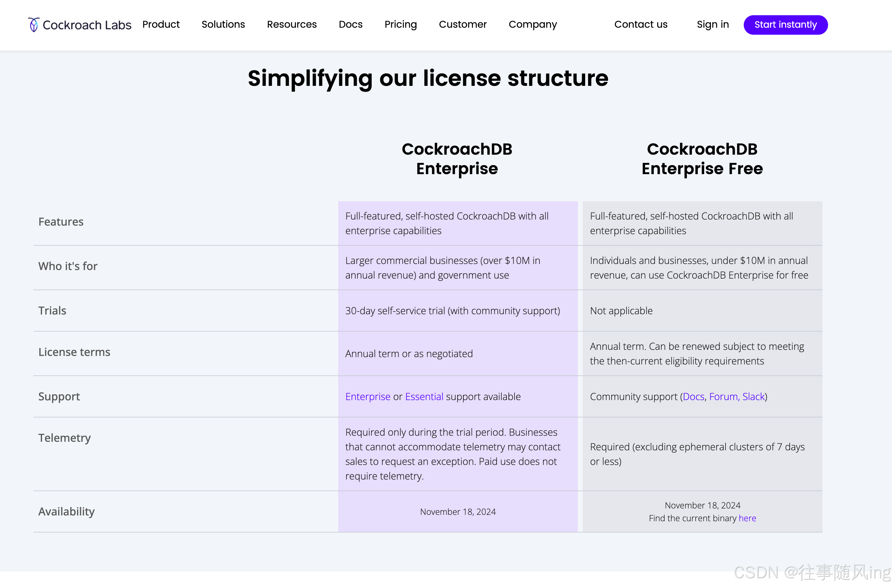Viewport: 892px width, 587px height.
Task: Expand the Company menu
Action: (532, 24)
